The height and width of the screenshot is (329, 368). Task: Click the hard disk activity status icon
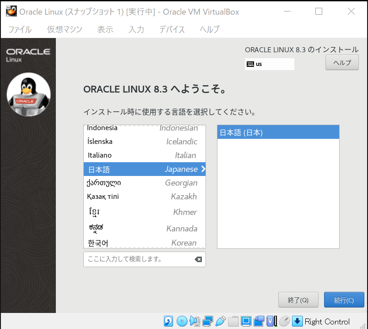click(x=168, y=321)
